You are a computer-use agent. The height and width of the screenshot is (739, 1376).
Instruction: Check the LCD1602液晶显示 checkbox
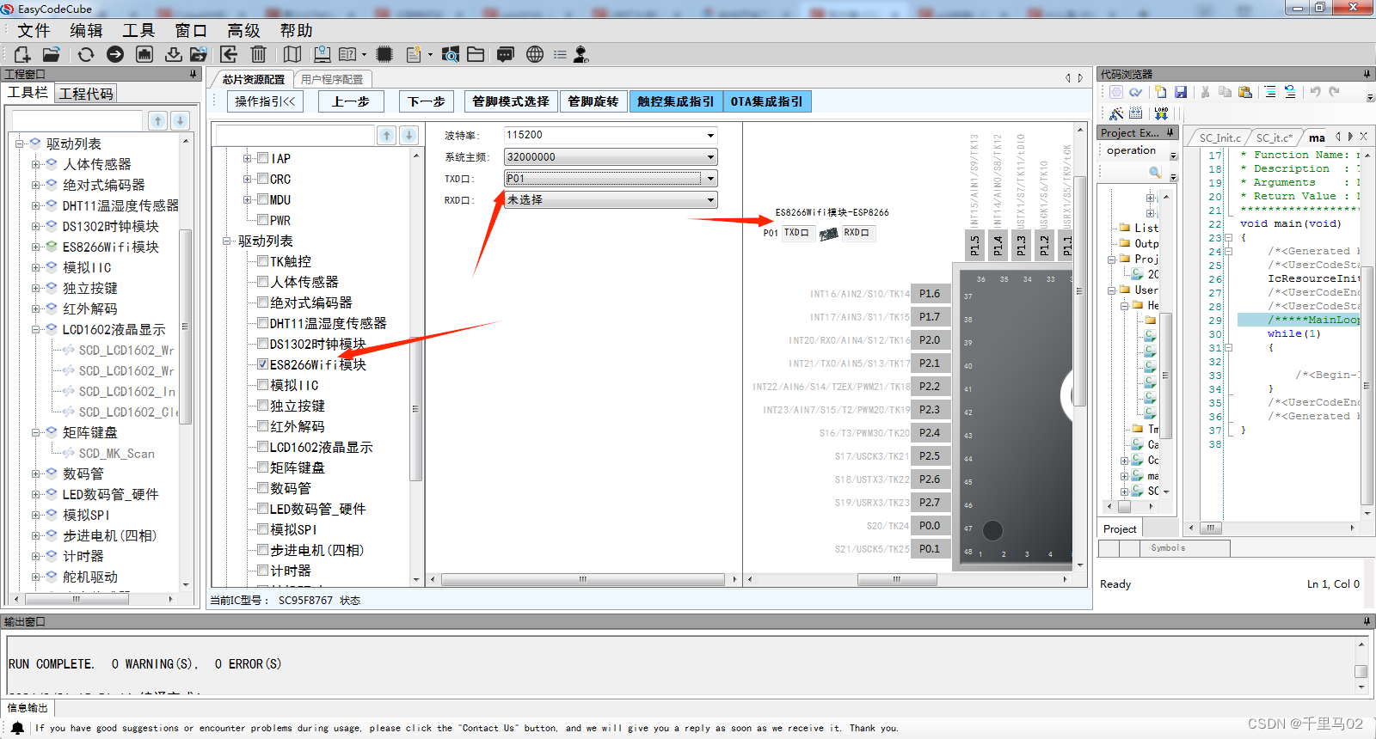263,446
